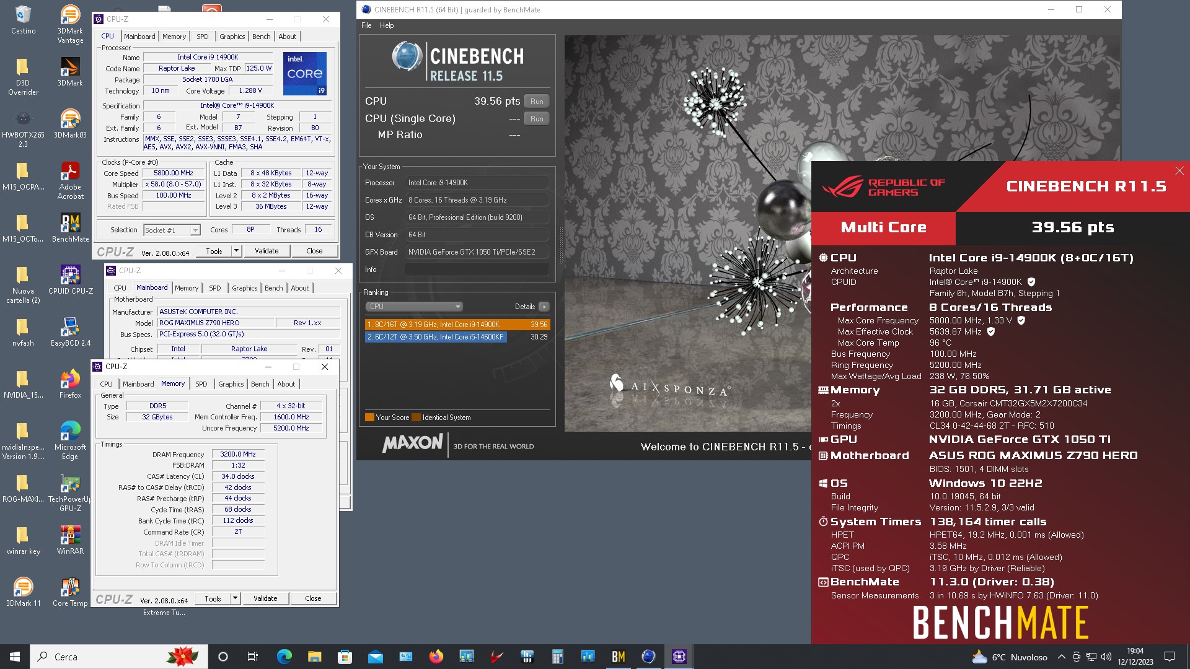Click the 34.0 clocks CAS Latency value
Image resolution: width=1190 pixels, height=669 pixels.
238,476
